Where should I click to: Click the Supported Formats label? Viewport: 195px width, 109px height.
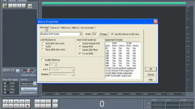click(x=114, y=40)
